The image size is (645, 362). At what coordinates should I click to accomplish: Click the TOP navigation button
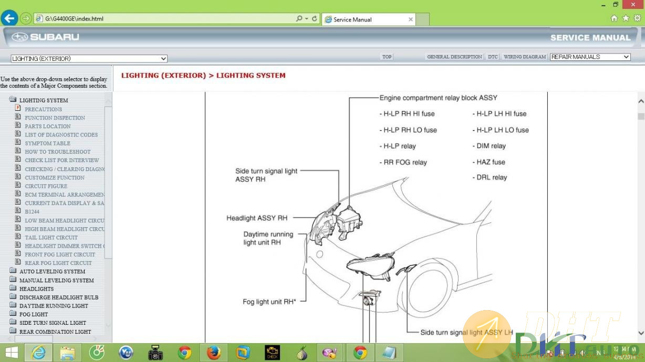coord(387,57)
